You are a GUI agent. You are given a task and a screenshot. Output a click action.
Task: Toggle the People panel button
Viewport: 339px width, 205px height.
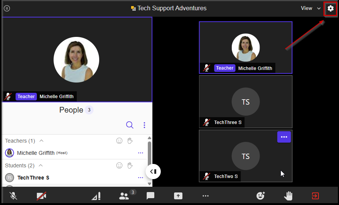pyautogui.click(x=124, y=196)
